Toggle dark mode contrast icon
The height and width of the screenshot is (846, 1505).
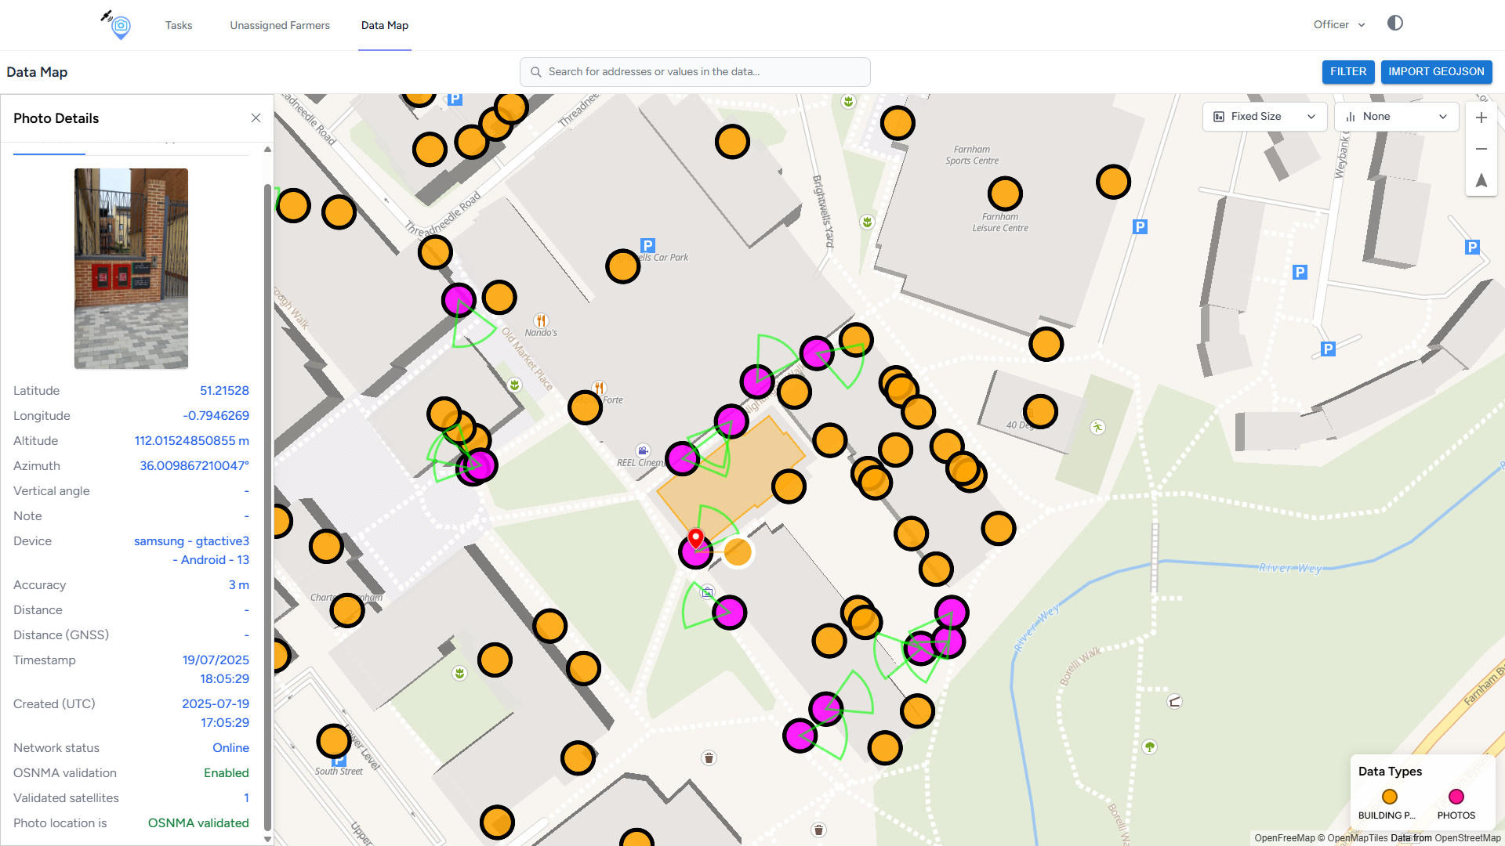tap(1394, 23)
